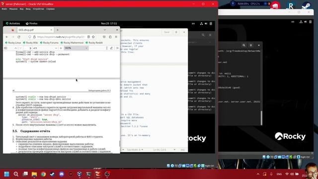Open VirtualBox Ввод menu
318x179 pixels.
coord(28,9)
